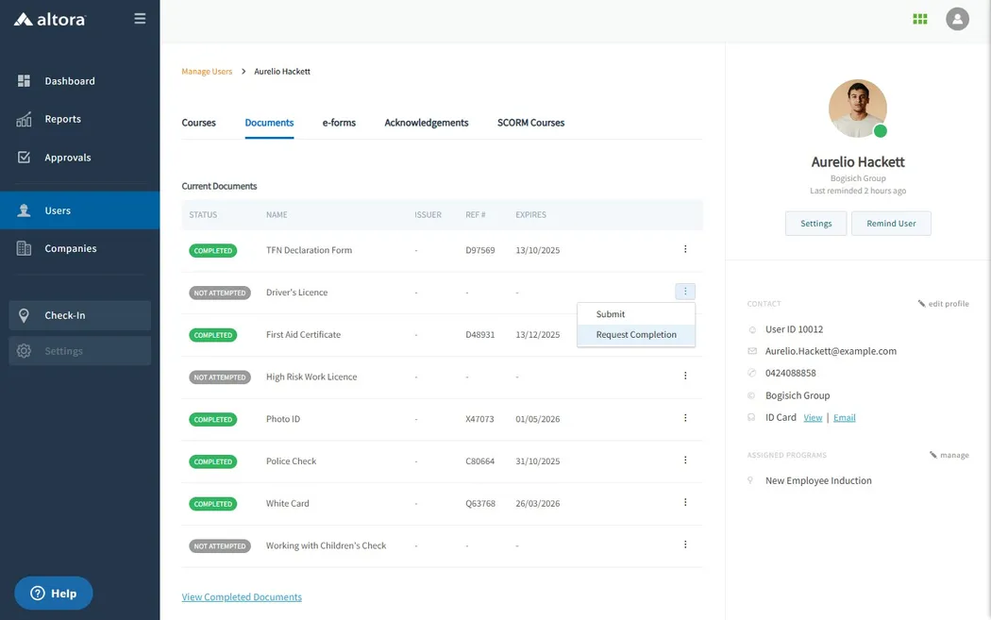Click the breadcrumb chevron arrow

point(244,72)
